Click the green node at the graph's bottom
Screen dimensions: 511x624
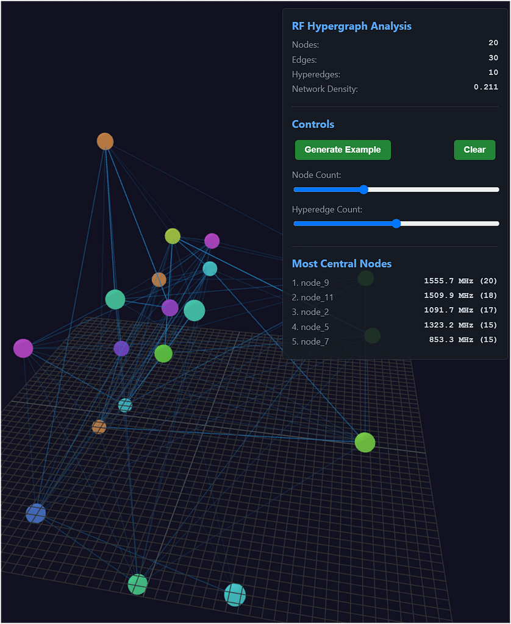pyautogui.click(x=138, y=584)
